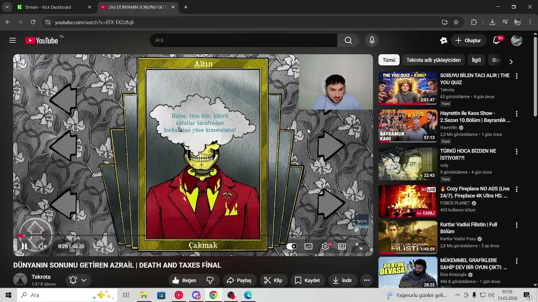Bookmark this page with the star
This screenshot has width=538, height=302.
pyautogui.click(x=456, y=22)
